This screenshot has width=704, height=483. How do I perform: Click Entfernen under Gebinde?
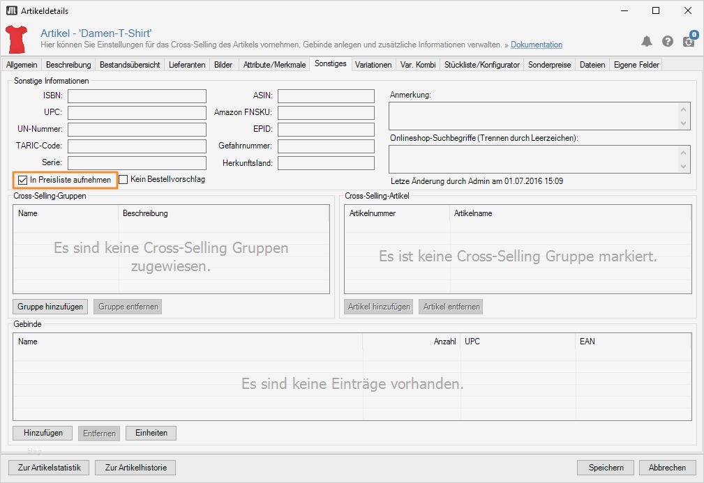coord(99,434)
